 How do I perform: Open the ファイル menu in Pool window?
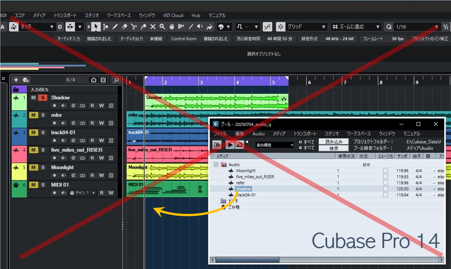point(220,134)
